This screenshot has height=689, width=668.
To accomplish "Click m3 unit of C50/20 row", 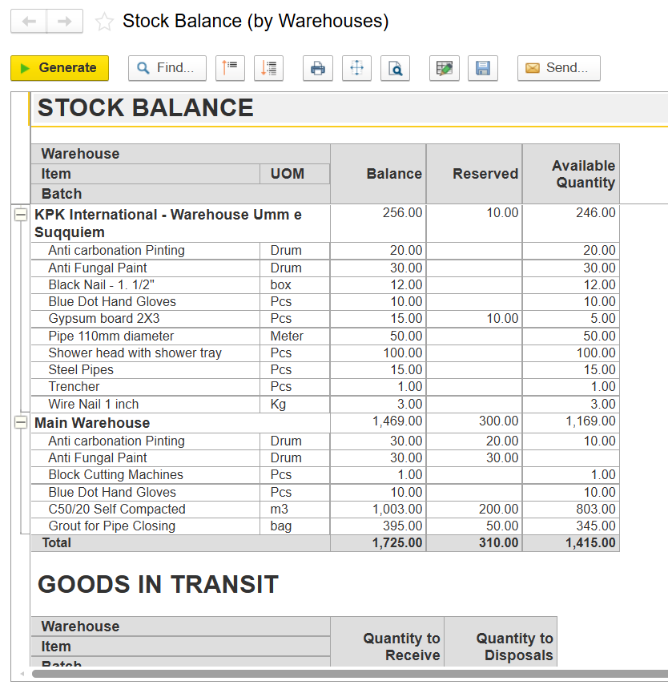I will [x=280, y=509].
